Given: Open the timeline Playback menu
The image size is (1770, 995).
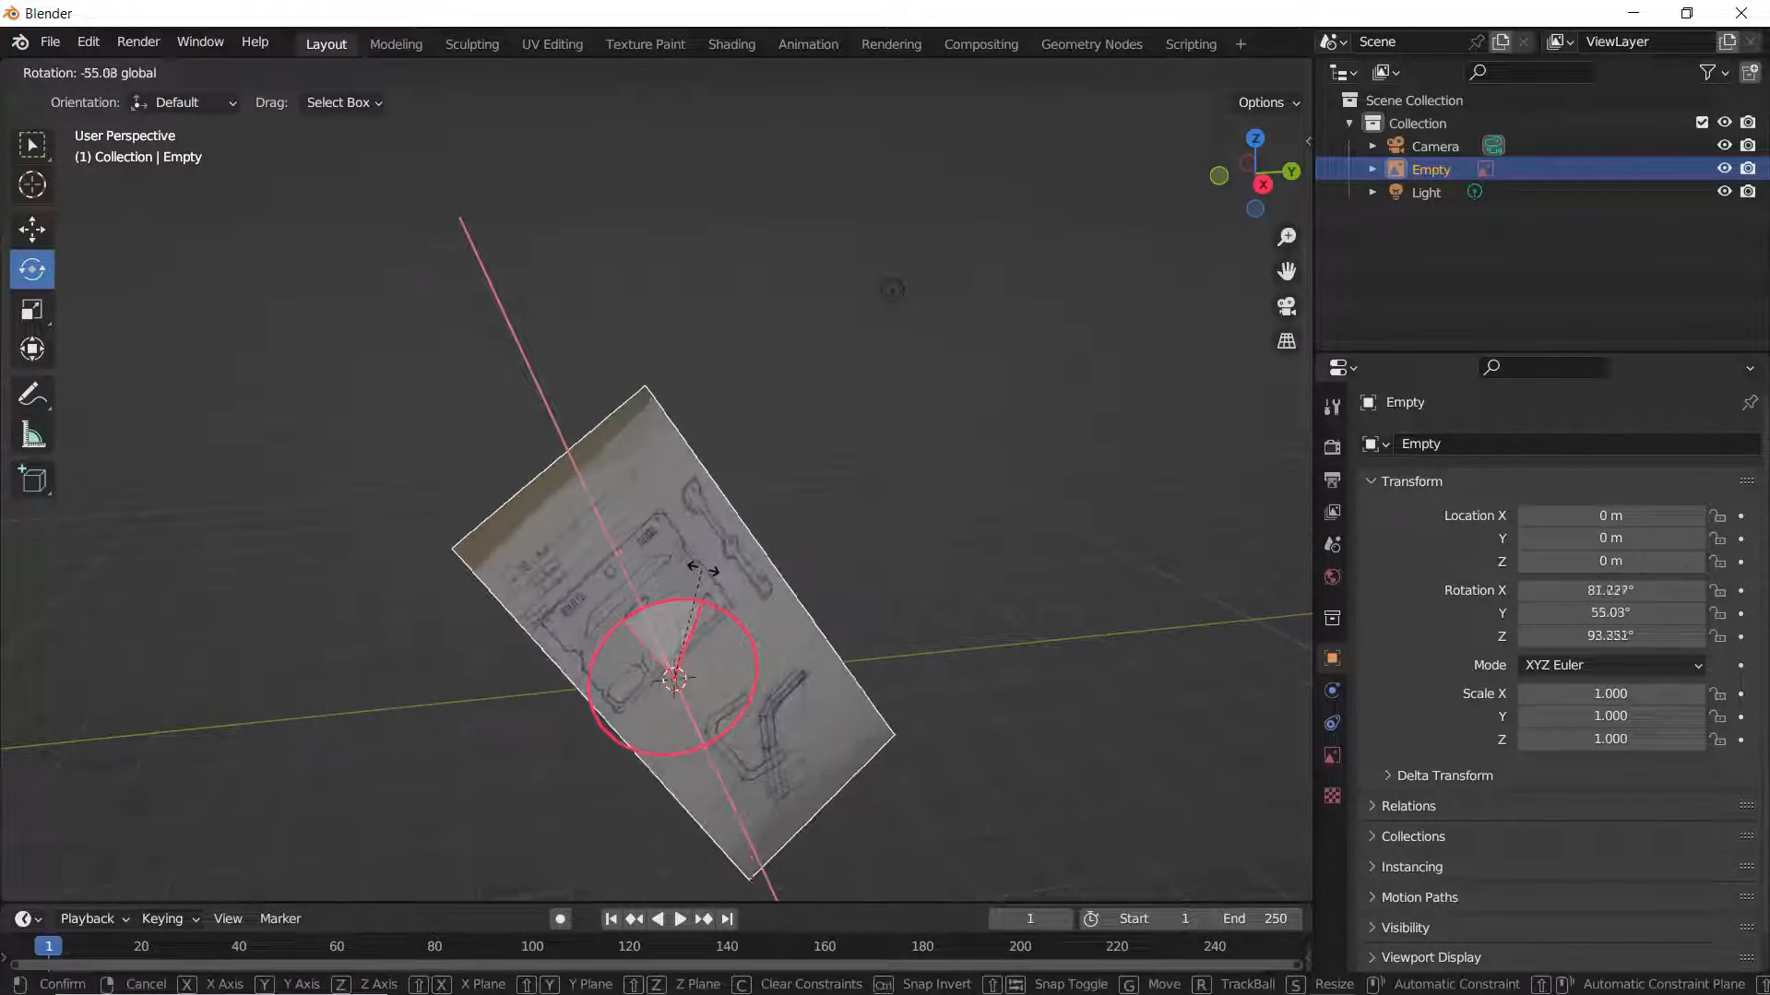Looking at the screenshot, I should pos(94,918).
